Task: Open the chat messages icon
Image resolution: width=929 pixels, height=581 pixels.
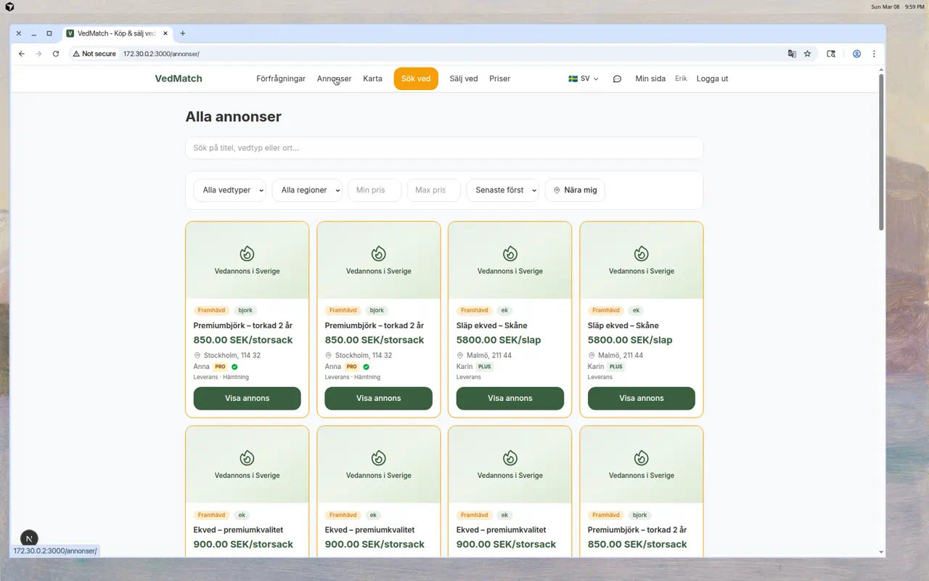Action: tap(617, 79)
